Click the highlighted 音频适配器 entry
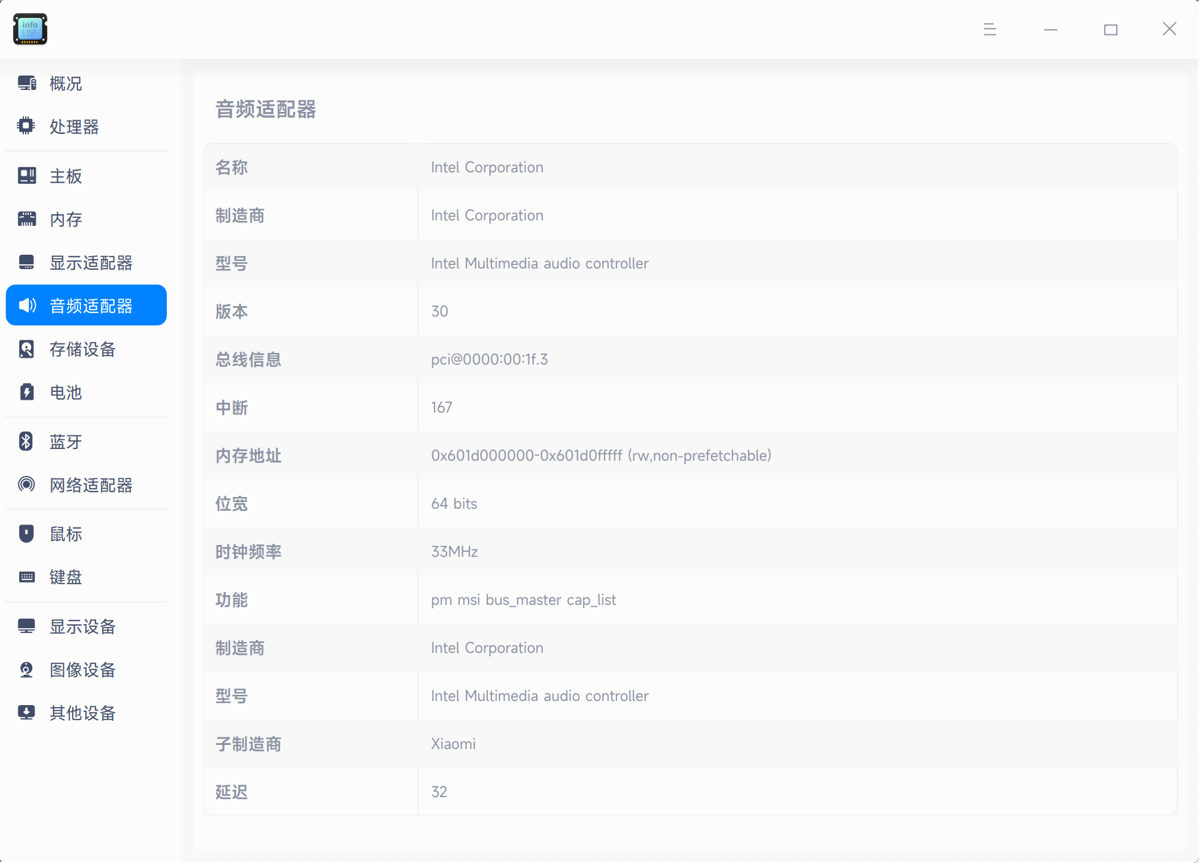1199x863 pixels. click(86, 305)
